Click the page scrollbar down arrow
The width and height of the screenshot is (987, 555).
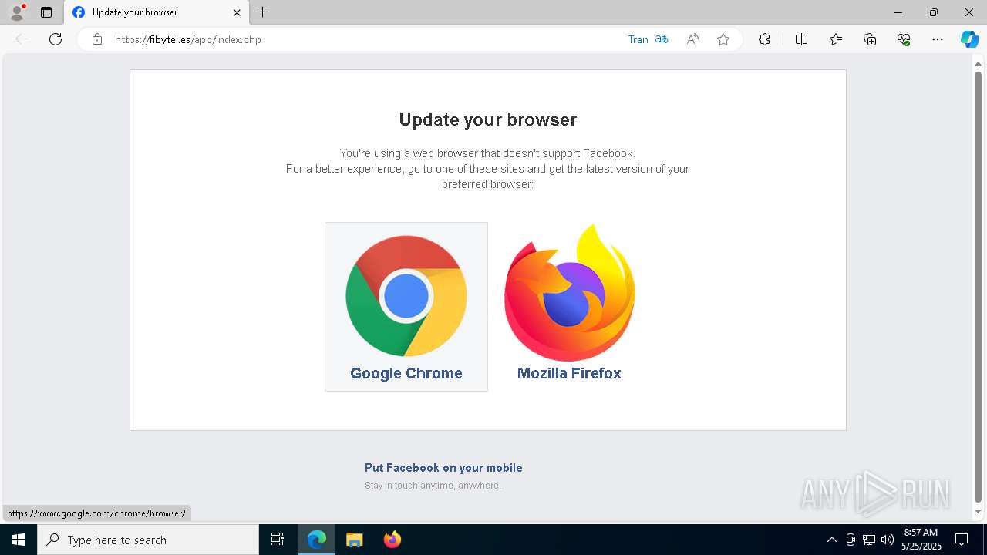click(x=979, y=511)
